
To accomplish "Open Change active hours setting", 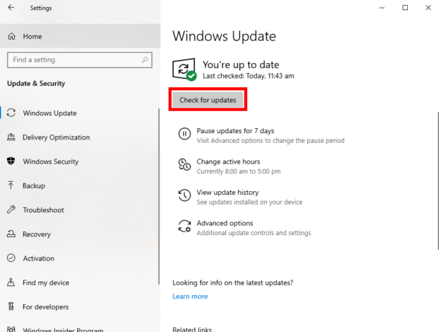I will [x=227, y=162].
